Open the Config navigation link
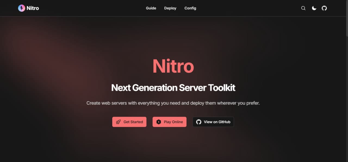The height and width of the screenshot is (162, 348). [190, 8]
